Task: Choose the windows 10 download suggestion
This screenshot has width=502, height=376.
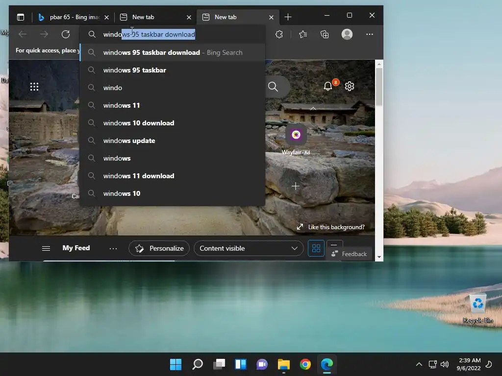Action: coord(173,123)
